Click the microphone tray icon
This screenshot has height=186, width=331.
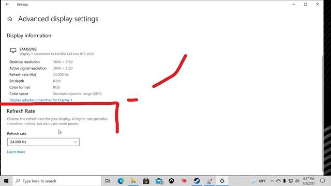(284, 181)
